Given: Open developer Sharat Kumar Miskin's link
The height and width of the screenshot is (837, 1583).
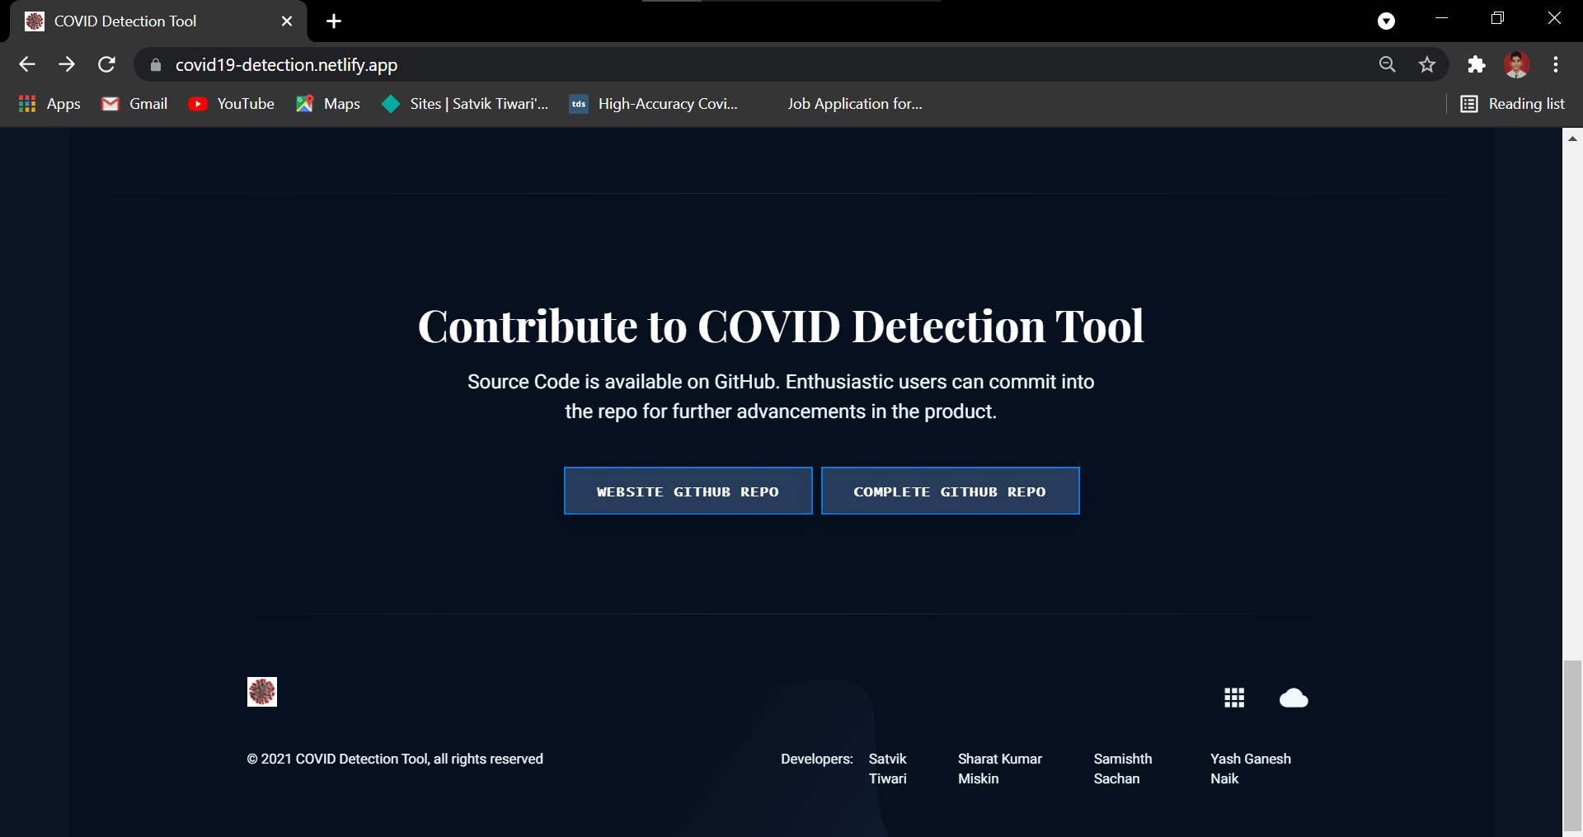Looking at the screenshot, I should (x=1000, y=769).
